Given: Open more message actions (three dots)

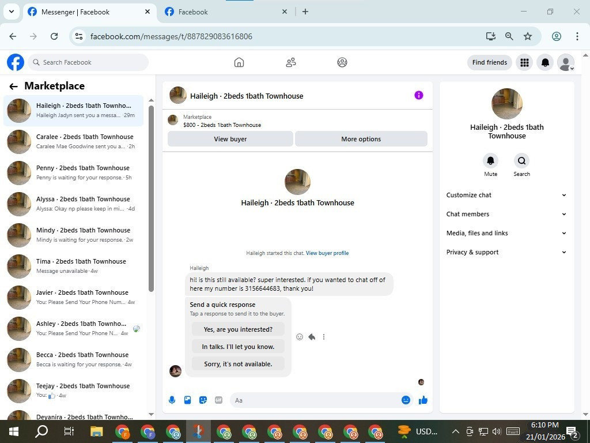Looking at the screenshot, I should (324, 337).
